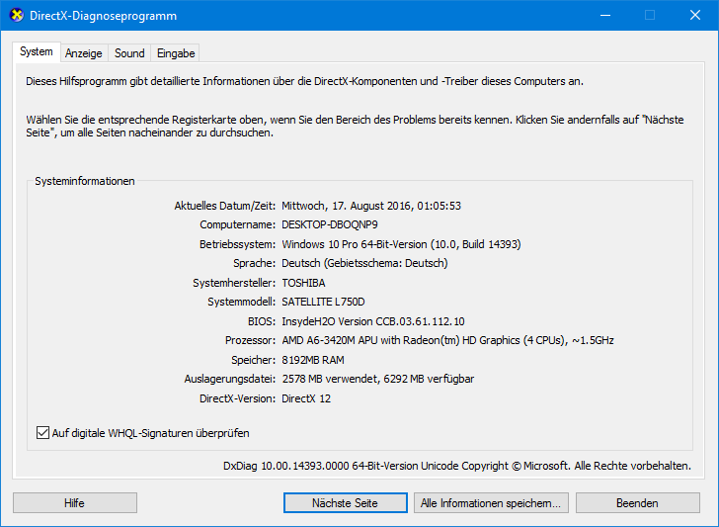Close the DirectX-Diagnoseprogramm window
The image size is (719, 527).
[x=695, y=15]
